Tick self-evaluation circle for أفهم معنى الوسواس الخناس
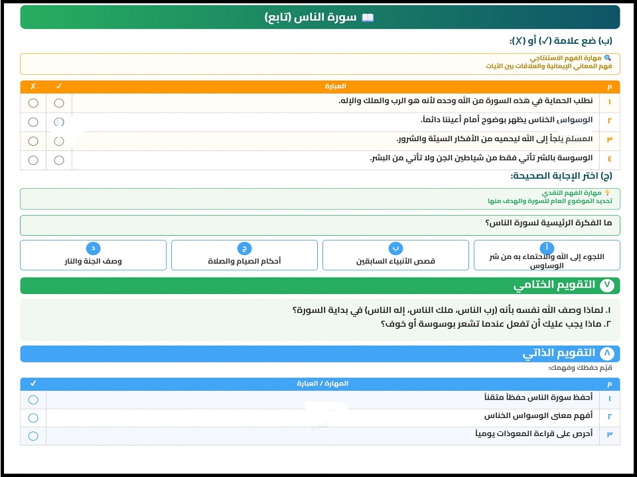 point(33,418)
